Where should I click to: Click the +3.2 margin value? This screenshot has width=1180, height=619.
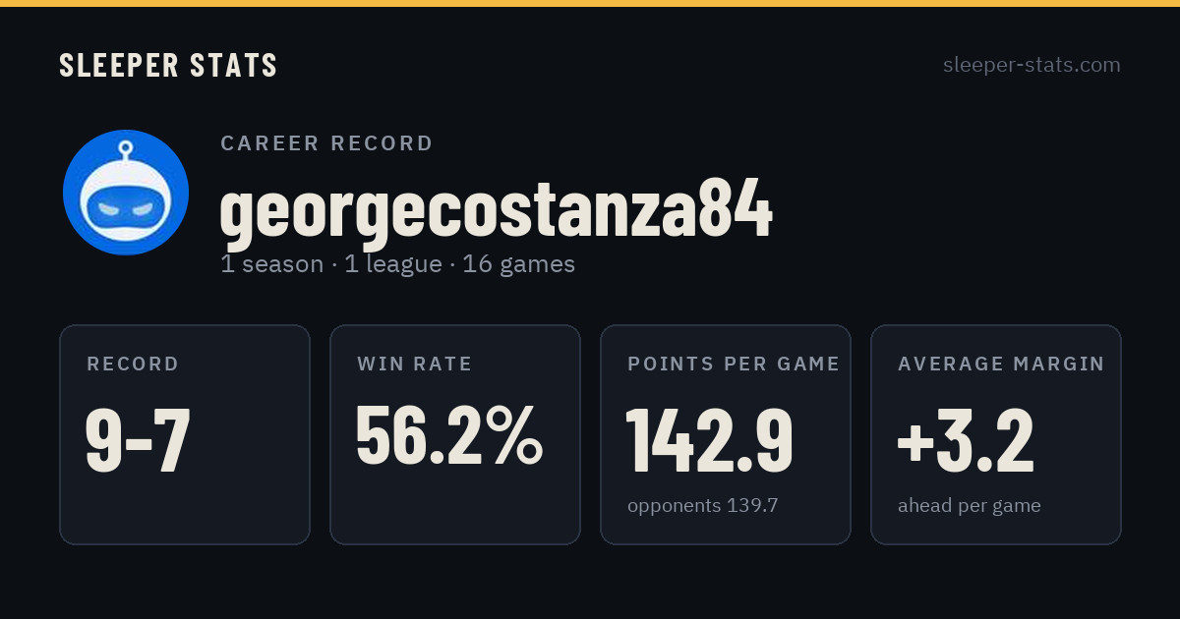966,439
